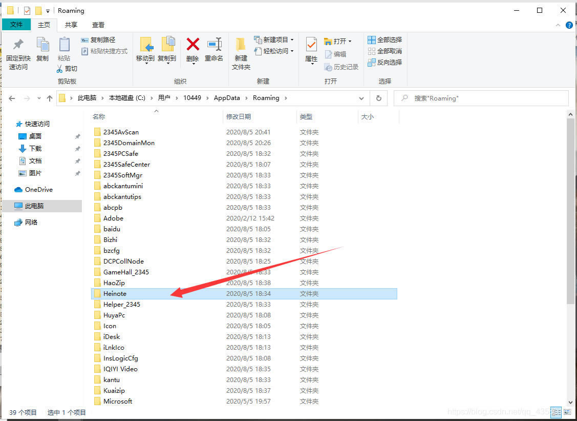Screen dimensions: 577x421
Task: Click the search Roaming input box
Action: tap(481, 98)
